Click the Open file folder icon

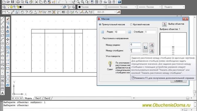(x=8, y=2)
